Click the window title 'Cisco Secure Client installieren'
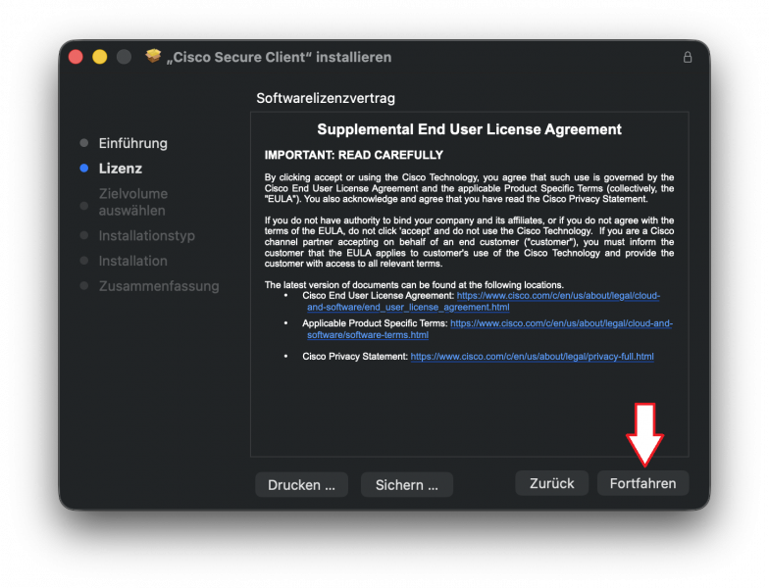The height and width of the screenshot is (588, 769). coord(279,57)
